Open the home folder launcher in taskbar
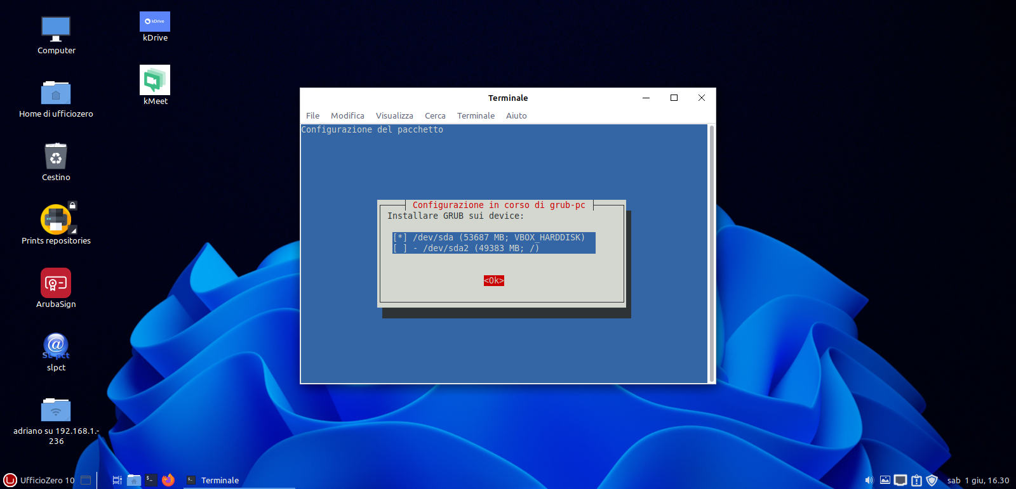Screen dimensions: 1016x489 (x=134, y=480)
